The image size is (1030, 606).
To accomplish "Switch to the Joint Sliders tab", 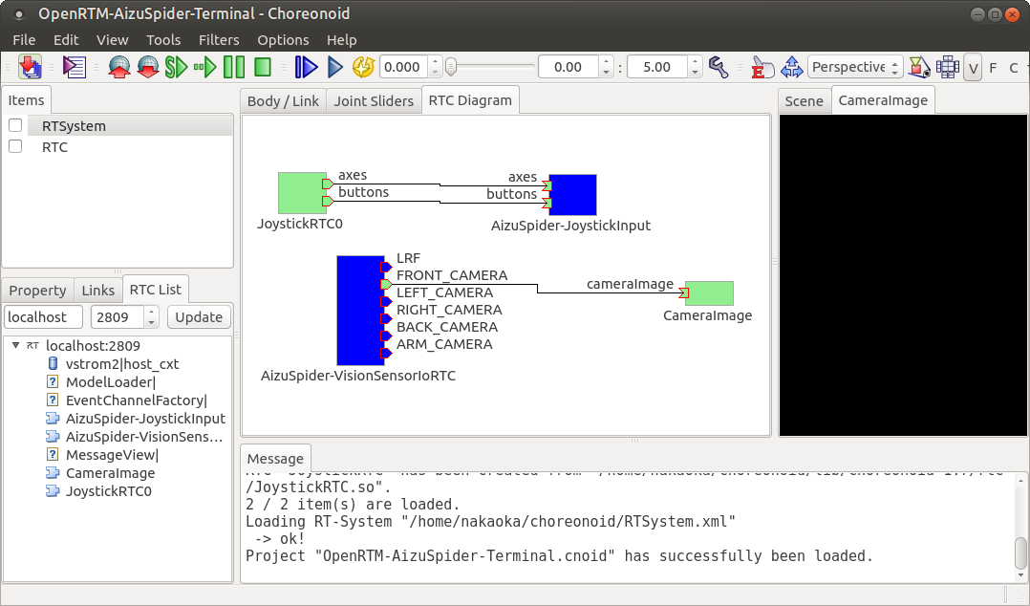I will tap(373, 98).
